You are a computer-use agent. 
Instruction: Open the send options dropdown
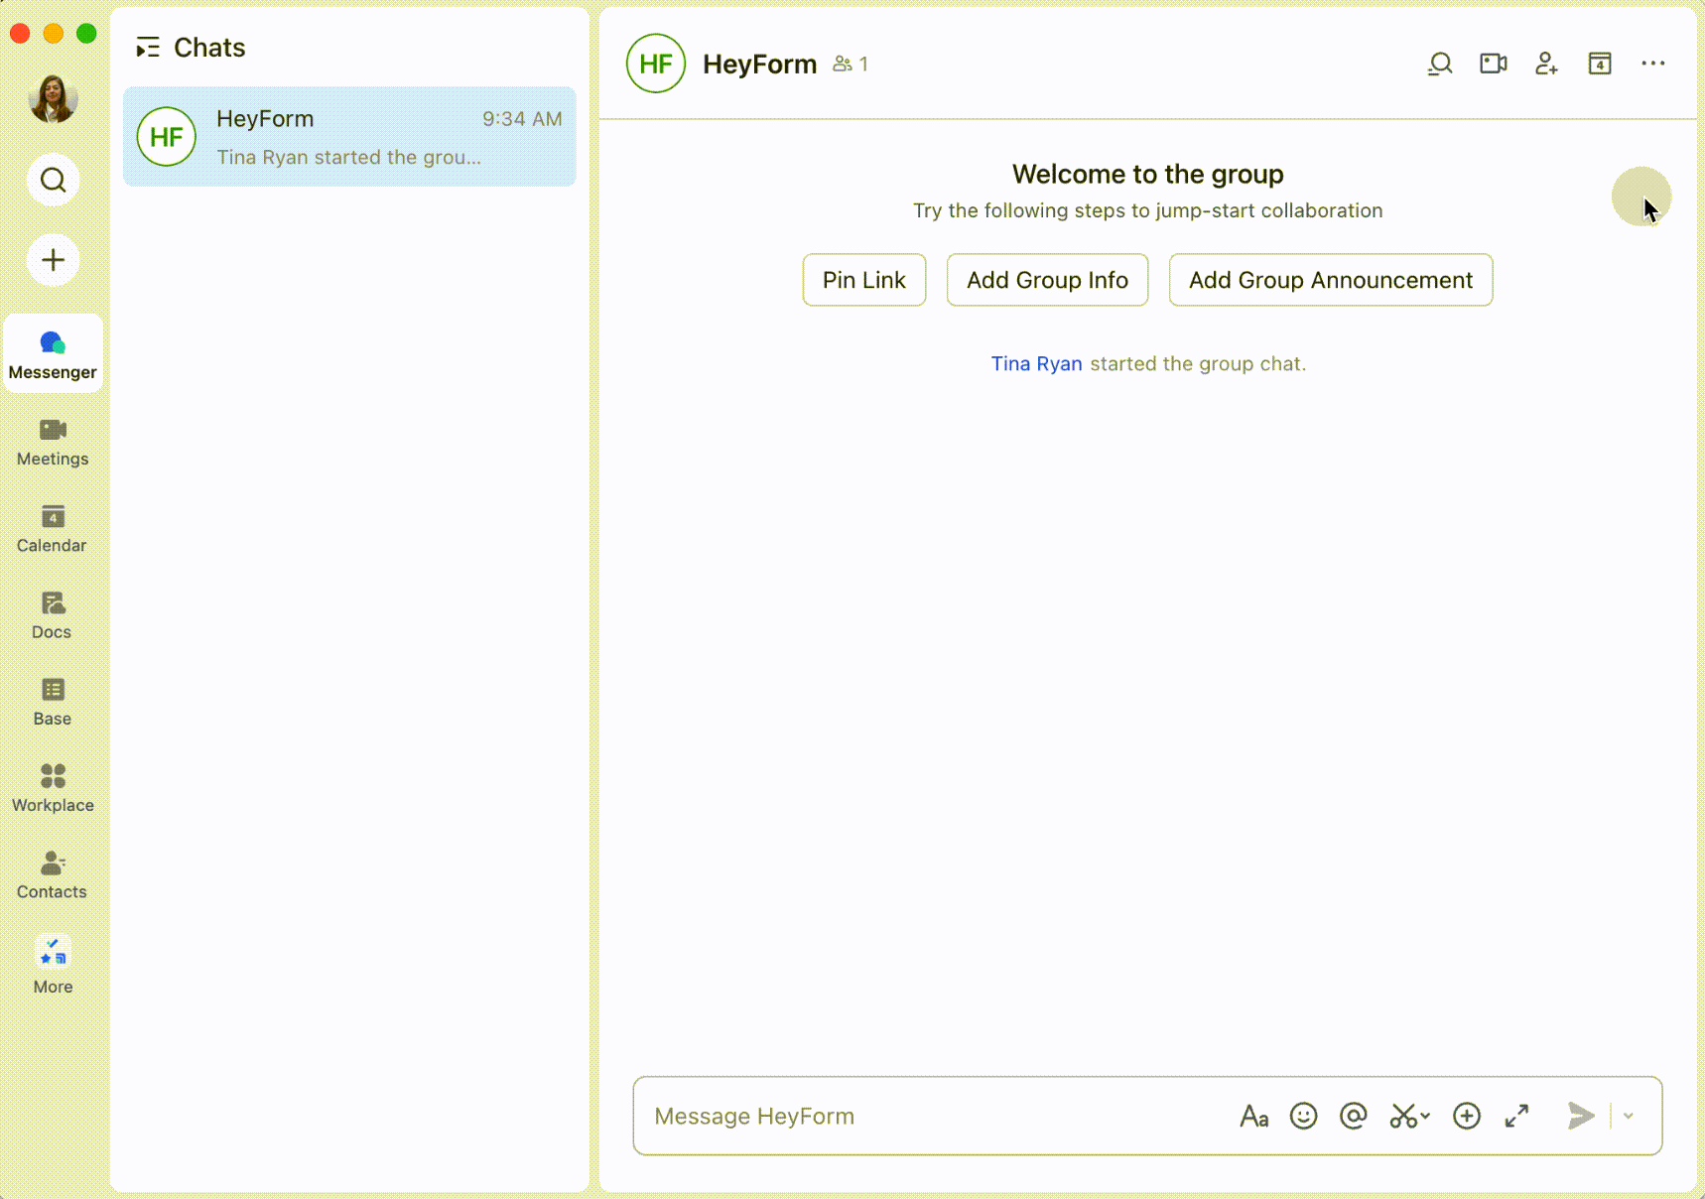coord(1626,1116)
